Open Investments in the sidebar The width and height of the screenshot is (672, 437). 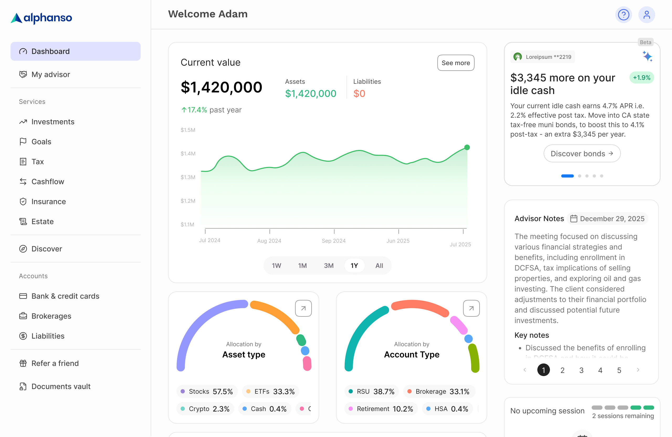(53, 122)
